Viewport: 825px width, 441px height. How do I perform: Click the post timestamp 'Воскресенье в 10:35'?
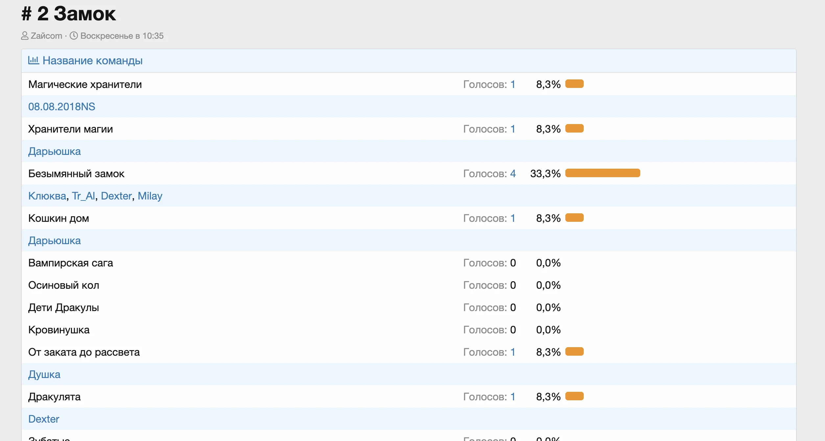pos(122,36)
